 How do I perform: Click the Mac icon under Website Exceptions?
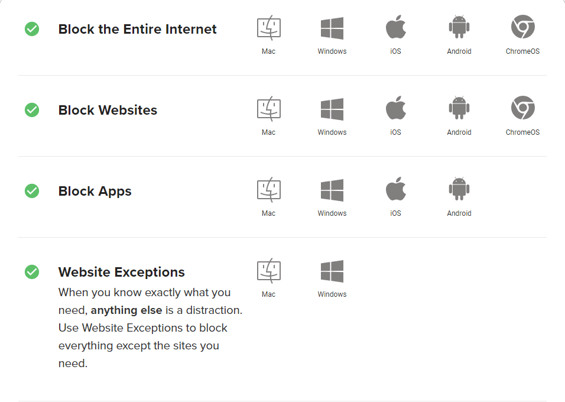pyautogui.click(x=268, y=271)
